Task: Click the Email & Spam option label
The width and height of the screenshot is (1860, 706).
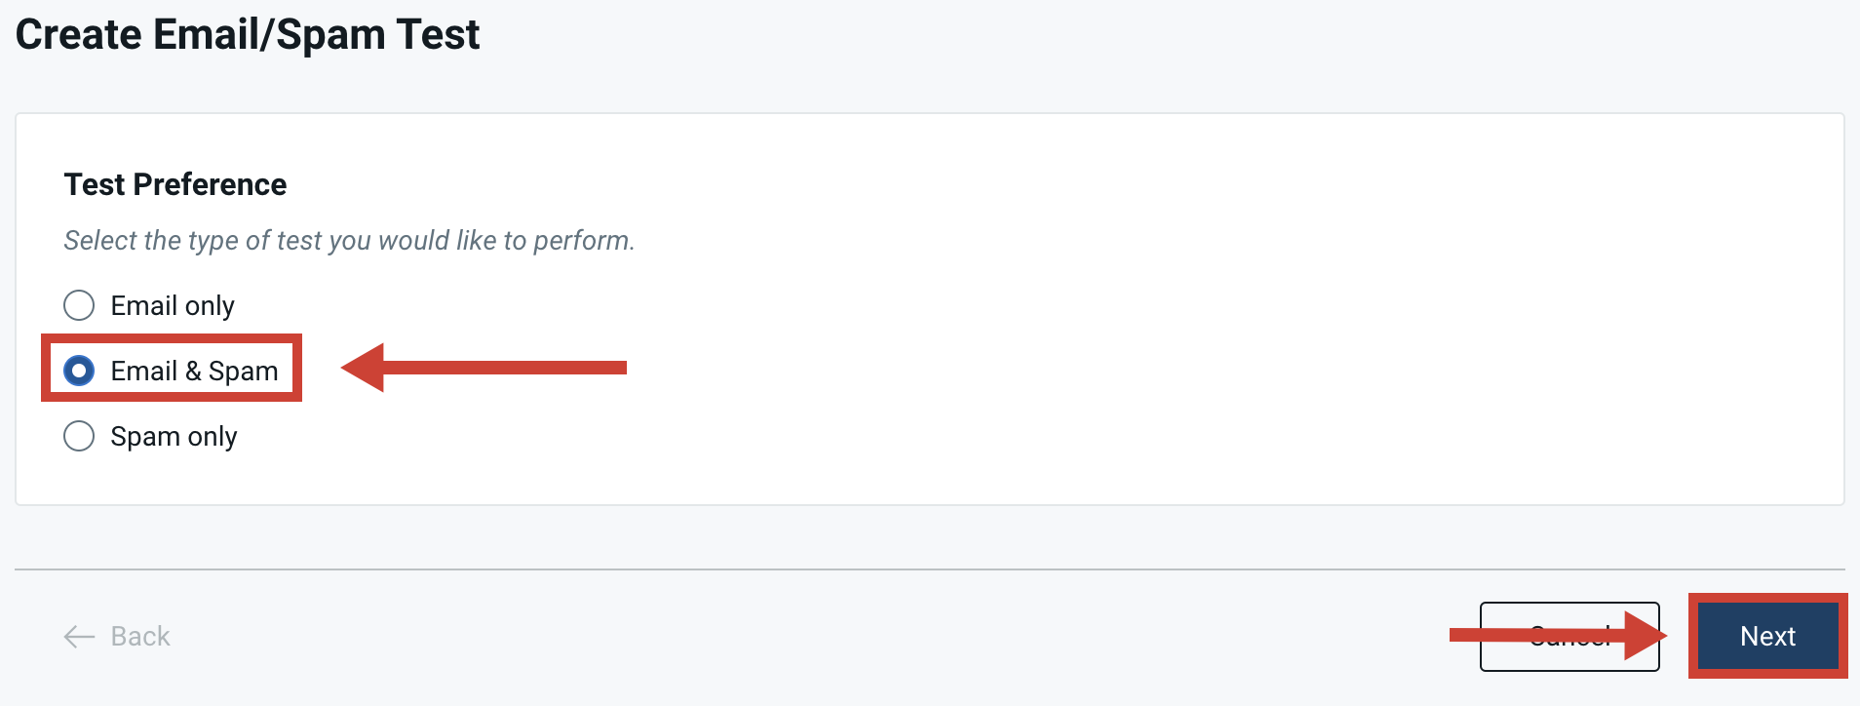Action: (x=193, y=371)
